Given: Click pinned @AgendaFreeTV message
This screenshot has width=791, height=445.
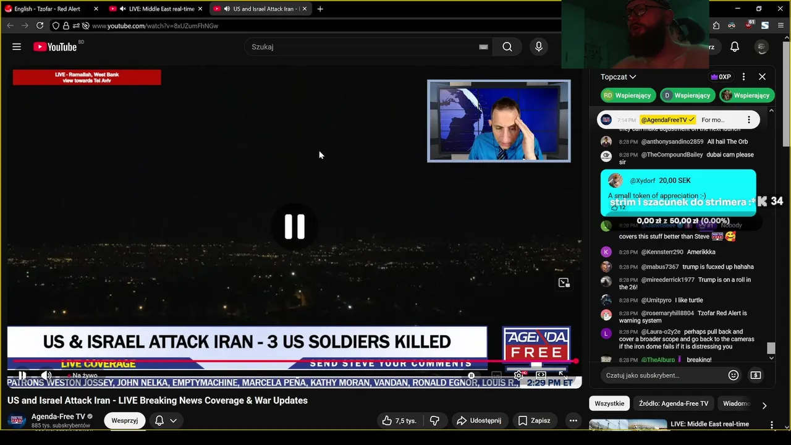Looking at the screenshot, I should click(x=678, y=120).
